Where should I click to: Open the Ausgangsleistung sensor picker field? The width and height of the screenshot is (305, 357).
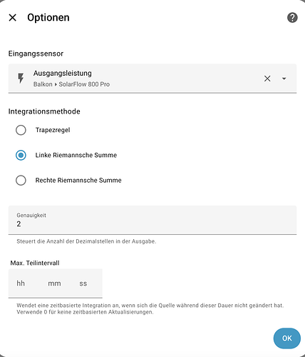pyautogui.click(x=152, y=79)
